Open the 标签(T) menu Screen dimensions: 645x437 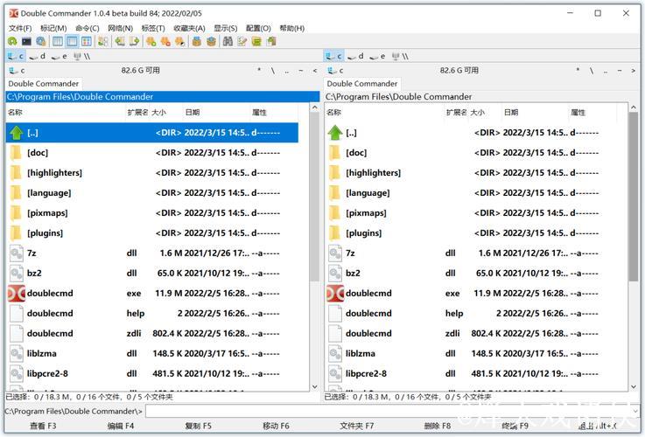point(153,28)
